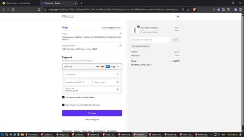Open the Terms of service link
The image size is (244, 137).
click(x=100, y=131)
